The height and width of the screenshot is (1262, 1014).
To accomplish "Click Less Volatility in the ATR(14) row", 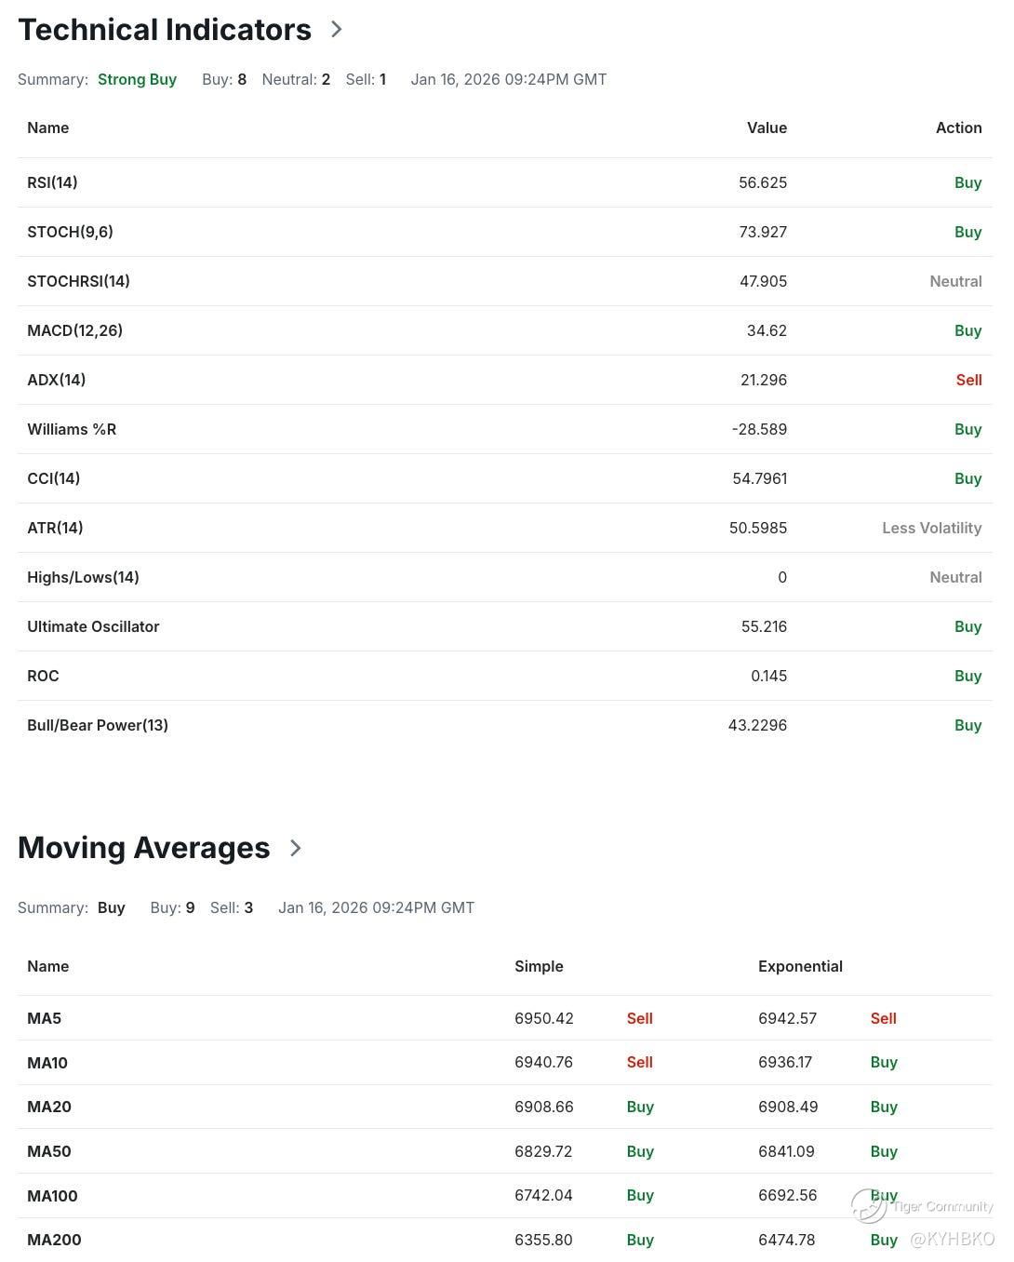I will coord(931,528).
